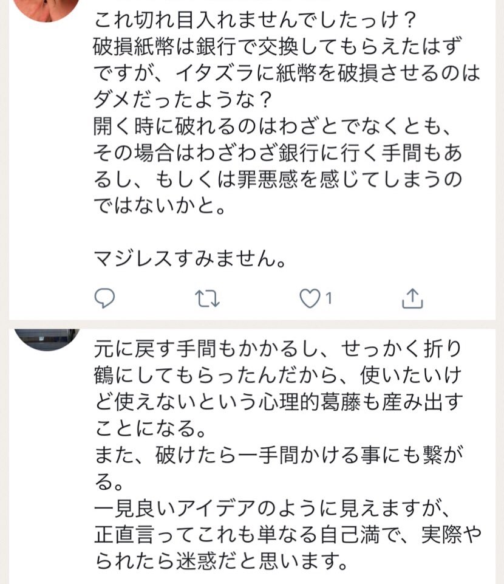The image size is (504, 584).
Task: Open the share icon under the first tweet
Action: [412, 298]
